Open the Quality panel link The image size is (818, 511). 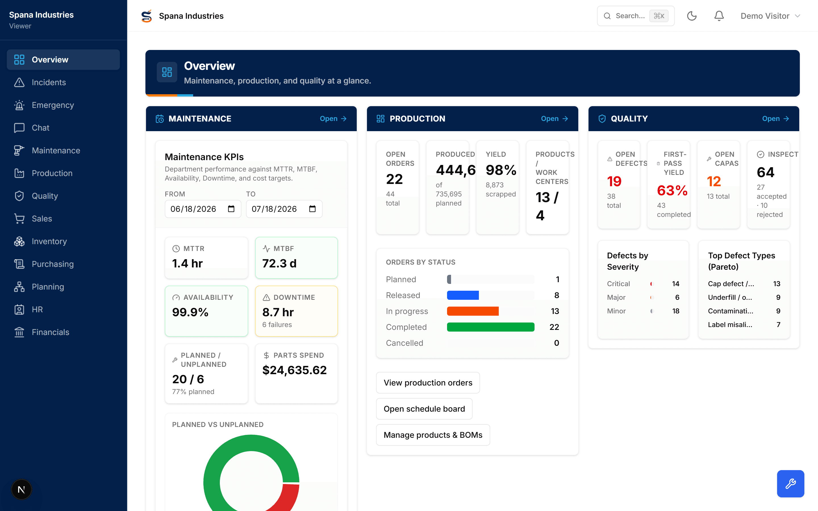(775, 119)
